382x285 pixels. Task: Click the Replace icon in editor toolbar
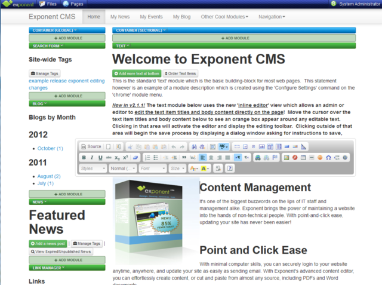coord(202,147)
